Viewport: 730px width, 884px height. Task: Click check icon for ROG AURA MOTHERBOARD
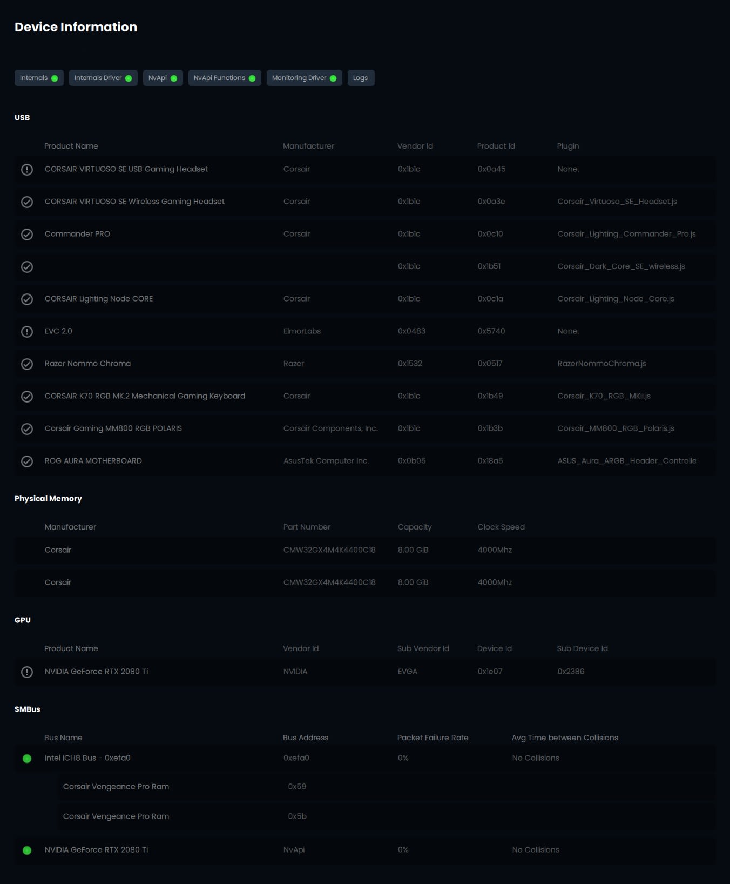27,461
